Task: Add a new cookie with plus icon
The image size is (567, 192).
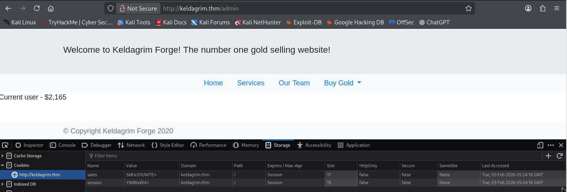Action: point(548,156)
